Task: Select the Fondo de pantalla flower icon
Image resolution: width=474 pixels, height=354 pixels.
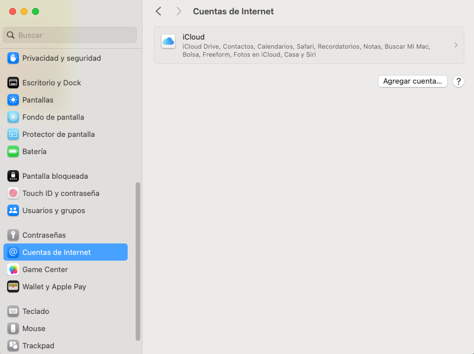Action: [x=13, y=117]
